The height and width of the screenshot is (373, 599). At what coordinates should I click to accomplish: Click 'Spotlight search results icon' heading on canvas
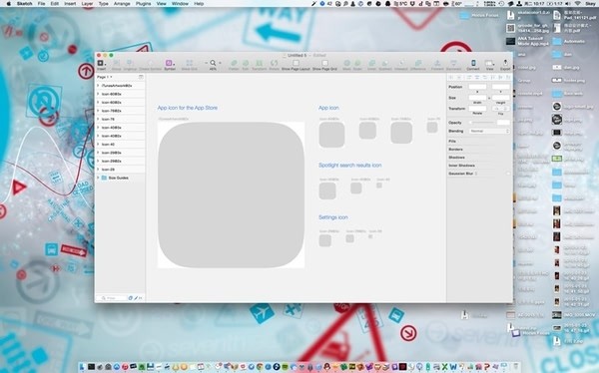(x=350, y=166)
